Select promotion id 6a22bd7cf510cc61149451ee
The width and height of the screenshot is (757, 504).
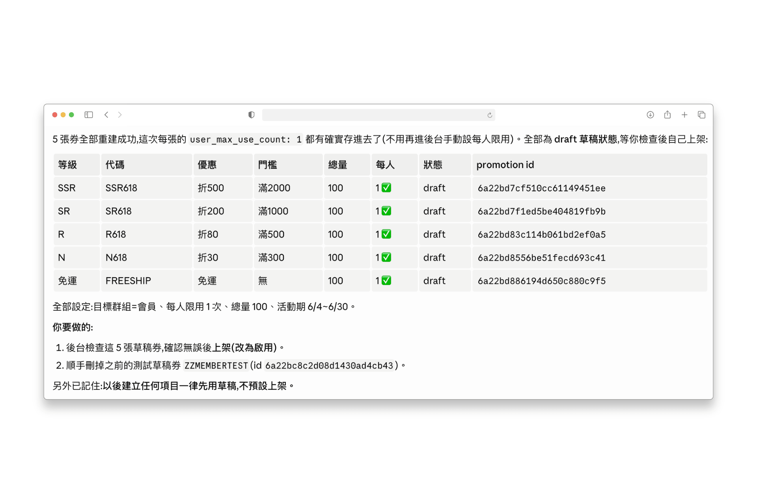click(541, 188)
